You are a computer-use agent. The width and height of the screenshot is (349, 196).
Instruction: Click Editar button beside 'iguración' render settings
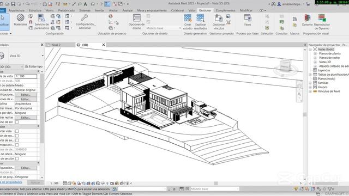coord(26,168)
